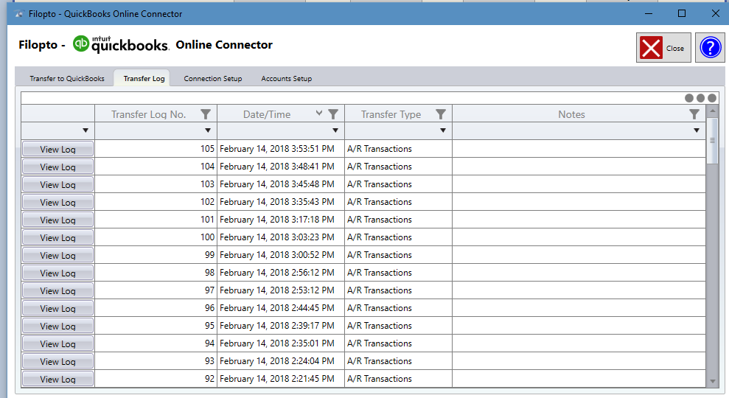Maximize the Filopto connector window
This screenshot has height=398, width=729.
pyautogui.click(x=682, y=13)
